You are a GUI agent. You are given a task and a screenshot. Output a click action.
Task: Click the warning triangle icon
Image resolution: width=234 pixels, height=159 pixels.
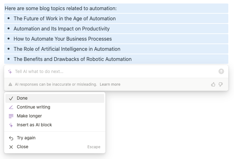[x=10, y=84]
